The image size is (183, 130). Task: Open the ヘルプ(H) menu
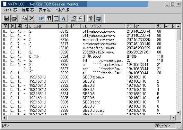(63, 10)
